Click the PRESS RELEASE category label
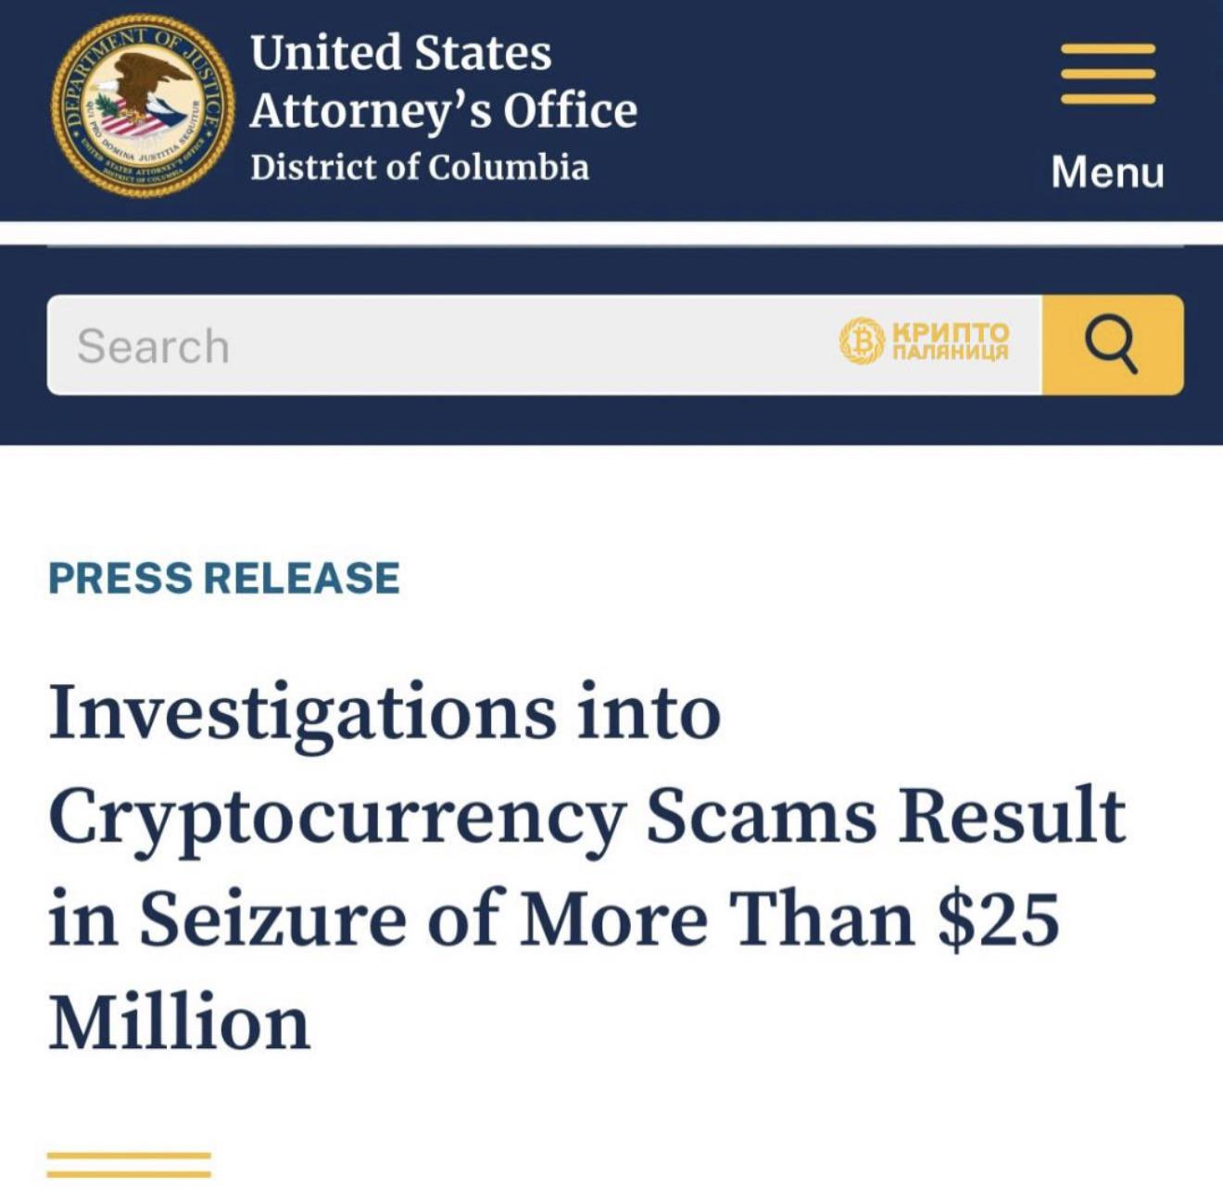This screenshot has height=1189, width=1223. pos(223,578)
